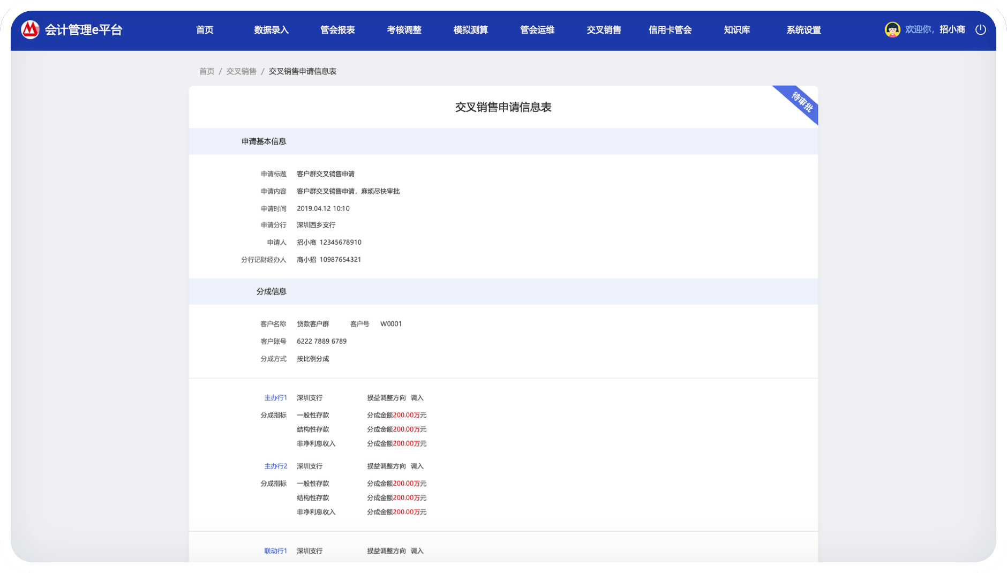1007x573 pixels.
Task: Click the 主办行2 label link
Action: tap(275, 466)
